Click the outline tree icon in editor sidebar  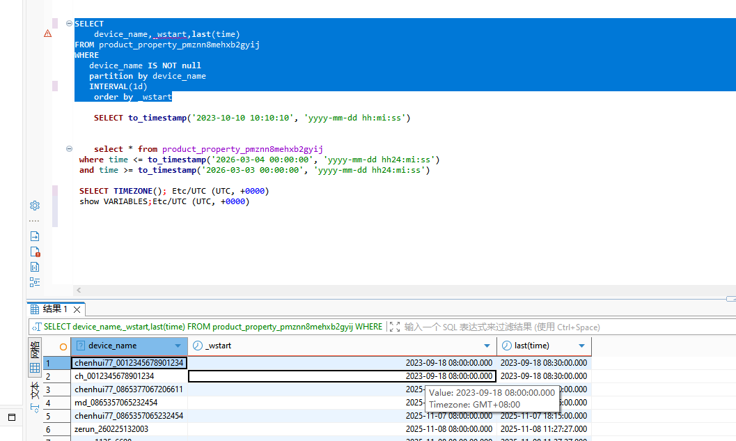point(35,282)
